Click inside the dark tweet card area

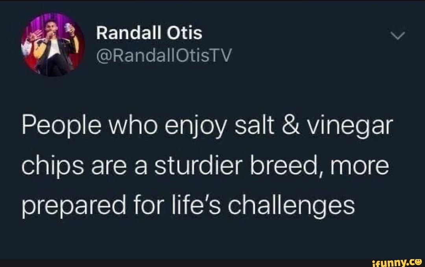tap(213, 236)
